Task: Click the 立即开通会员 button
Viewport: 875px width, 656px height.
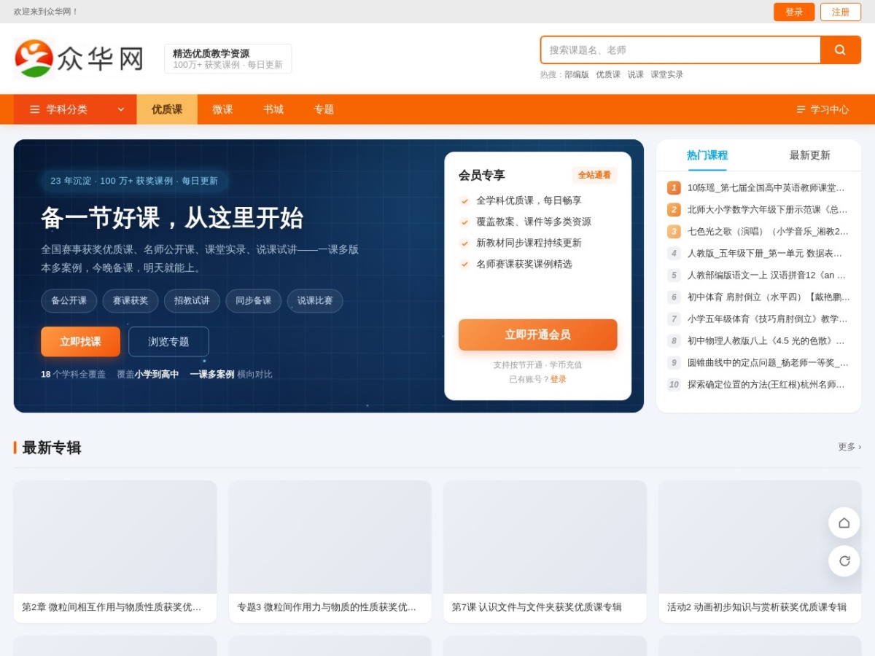Action: coord(537,335)
